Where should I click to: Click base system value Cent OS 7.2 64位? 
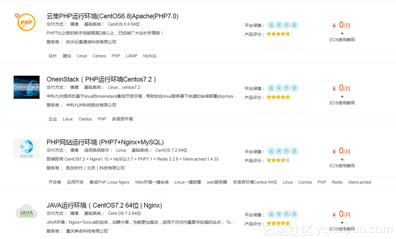[x=124, y=214]
